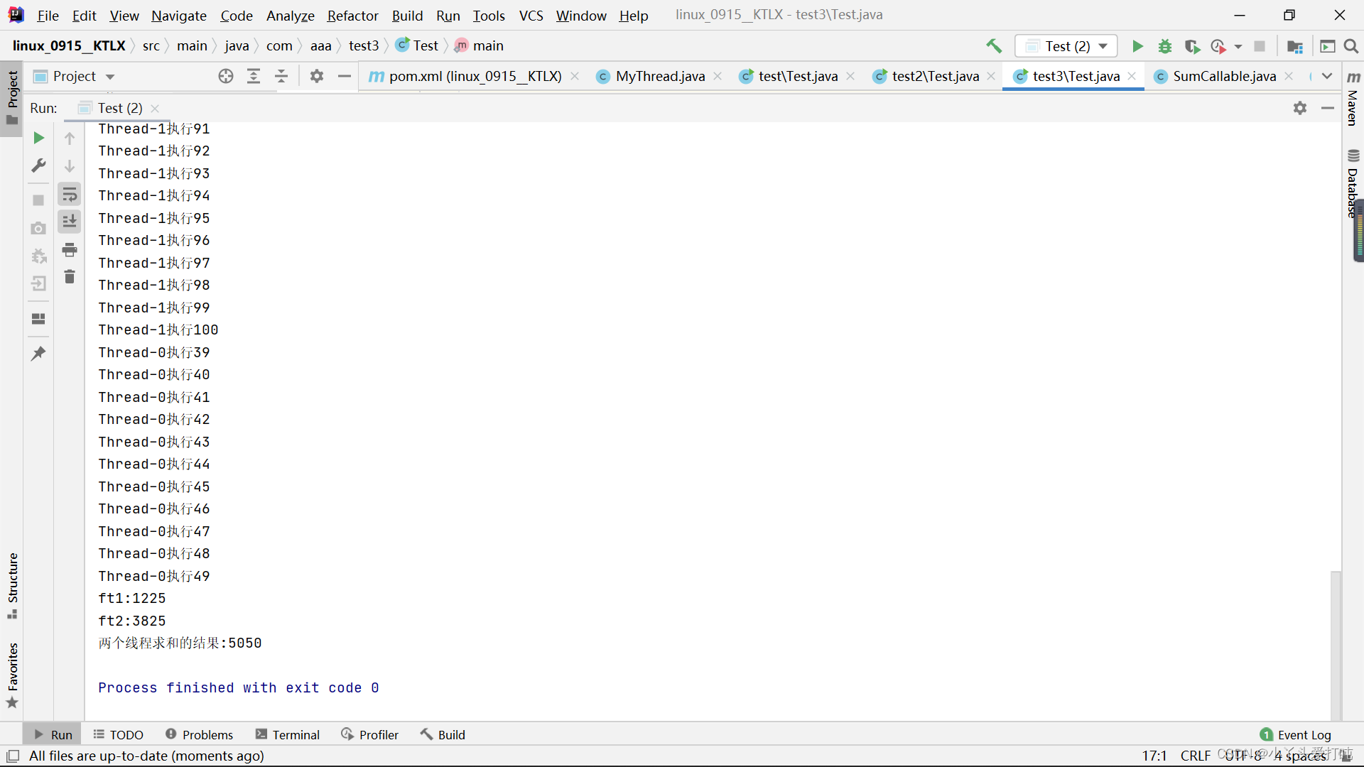Run with Coverage shield icon

1192,46
